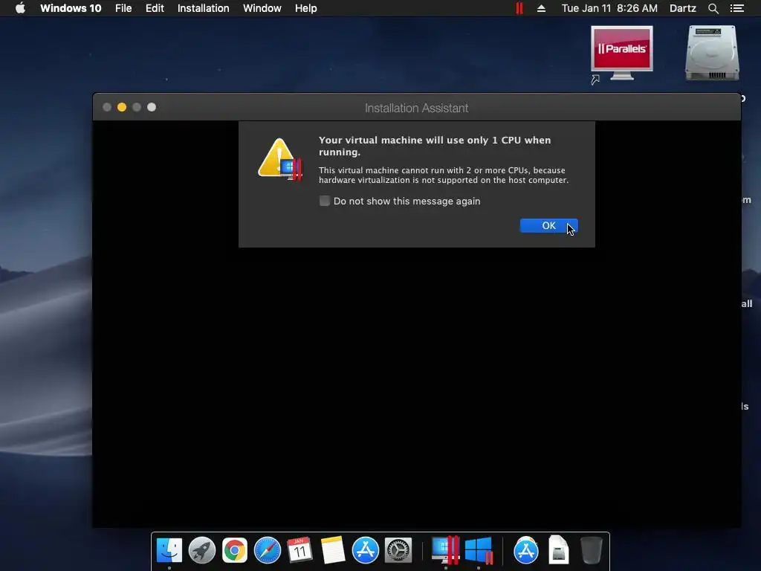Click the eject icon in the menu bar

pyautogui.click(x=541, y=8)
